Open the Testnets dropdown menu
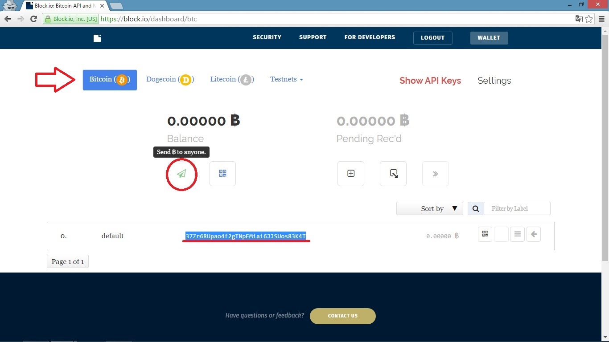 coord(286,79)
